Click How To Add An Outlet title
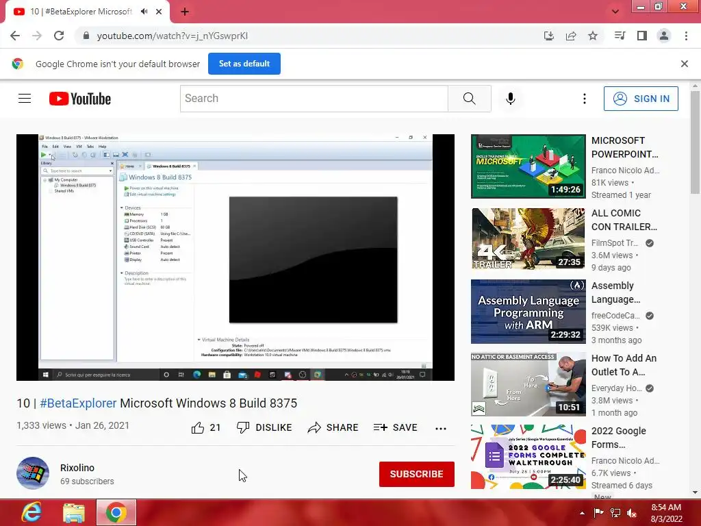The image size is (701, 526). point(624,365)
